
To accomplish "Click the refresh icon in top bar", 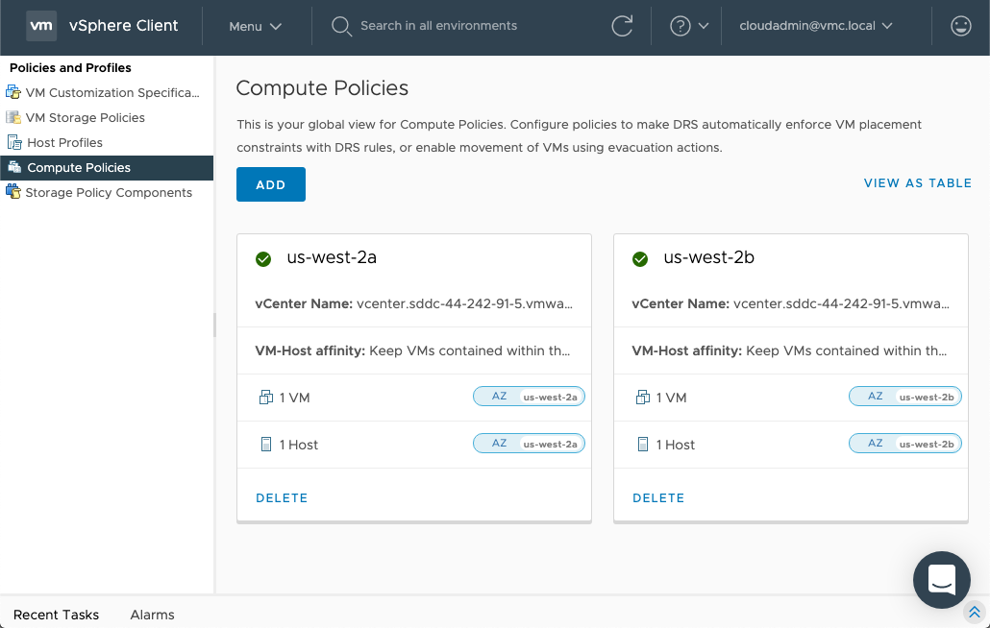I will (x=622, y=26).
